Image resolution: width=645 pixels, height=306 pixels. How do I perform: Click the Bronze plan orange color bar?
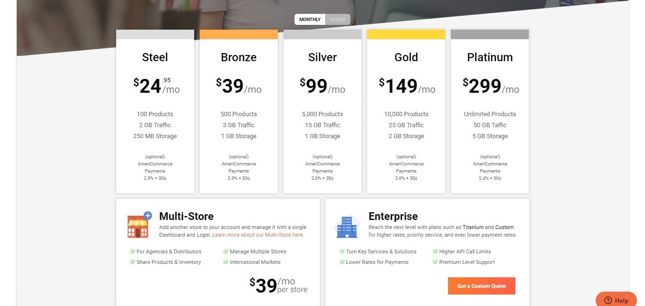click(239, 34)
